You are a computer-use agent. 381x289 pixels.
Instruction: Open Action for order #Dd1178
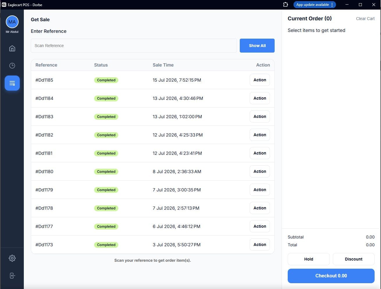pyautogui.click(x=260, y=208)
